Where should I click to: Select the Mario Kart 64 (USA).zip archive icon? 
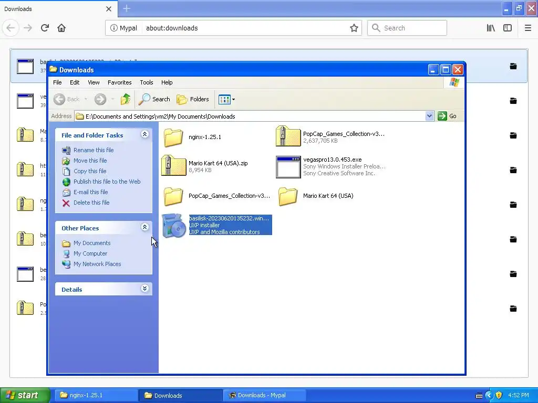click(173, 165)
